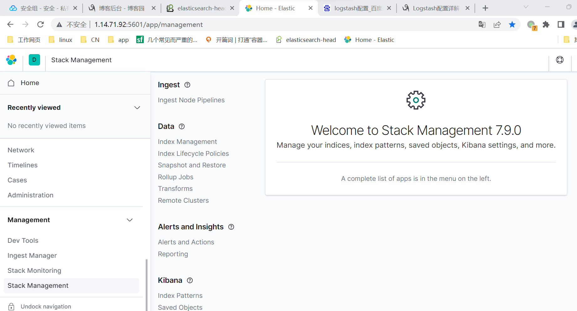The width and height of the screenshot is (577, 311).
Task: Click the Alerts and Insights help icon
Action: [231, 227]
